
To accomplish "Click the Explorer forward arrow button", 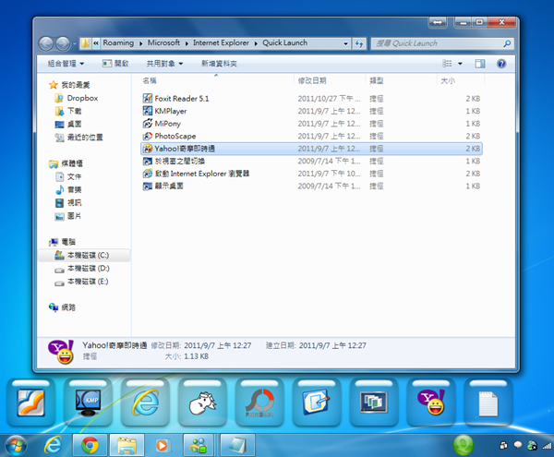I will click(63, 43).
